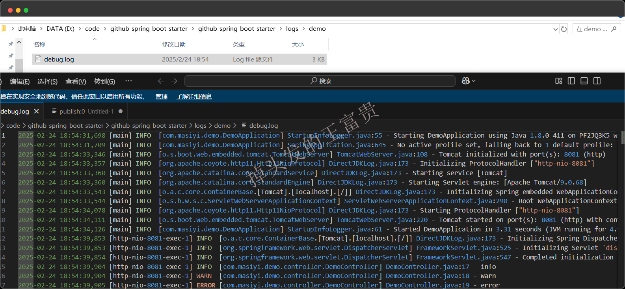This screenshot has width=625, height=289.
Task: Close the debug.log editor tab
Action: 37,112
